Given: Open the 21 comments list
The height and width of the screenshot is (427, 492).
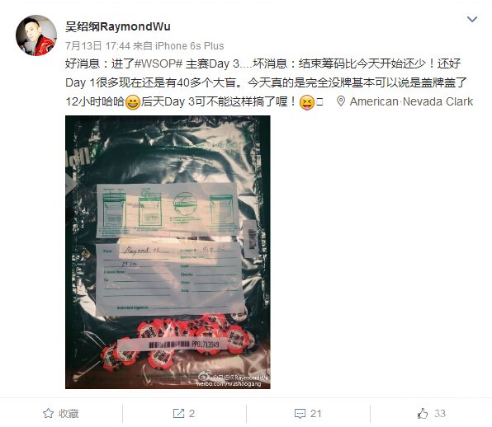Looking at the screenshot, I should pyautogui.click(x=315, y=414).
